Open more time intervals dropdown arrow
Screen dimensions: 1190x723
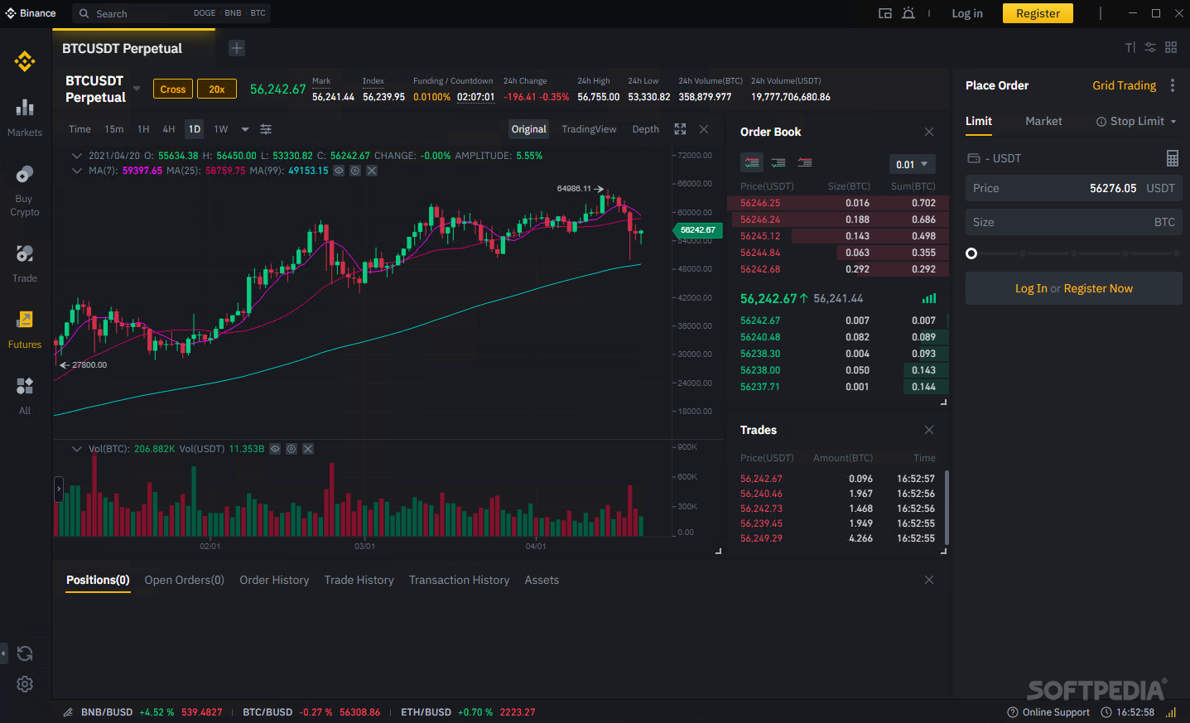click(245, 129)
